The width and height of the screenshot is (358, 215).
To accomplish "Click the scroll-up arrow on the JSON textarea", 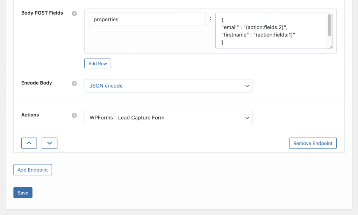I will (329, 15).
